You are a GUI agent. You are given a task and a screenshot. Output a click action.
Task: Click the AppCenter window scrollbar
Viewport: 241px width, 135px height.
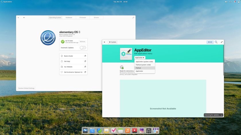(223, 60)
